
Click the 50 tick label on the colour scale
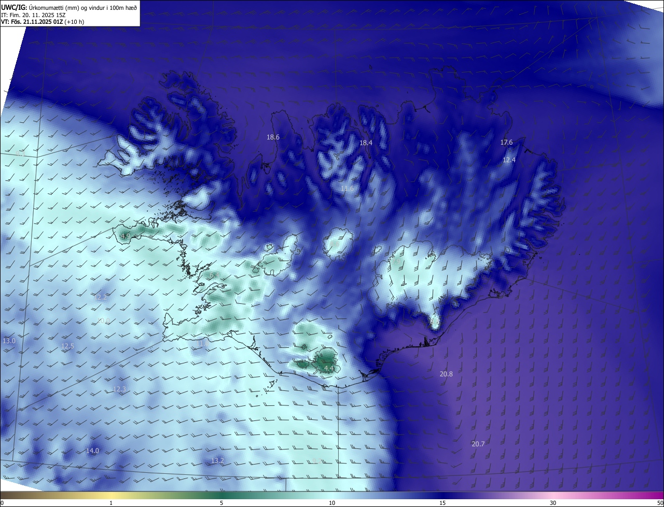click(660, 503)
